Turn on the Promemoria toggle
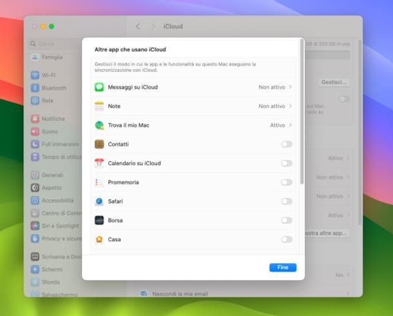The height and width of the screenshot is (316, 393). pyautogui.click(x=287, y=183)
